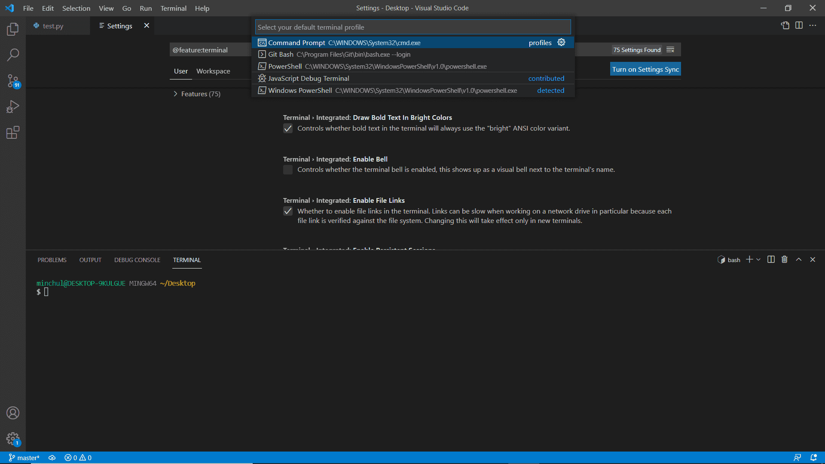The image size is (825, 464).
Task: Synchronize changes cloud icon in status bar
Action: pyautogui.click(x=52, y=458)
